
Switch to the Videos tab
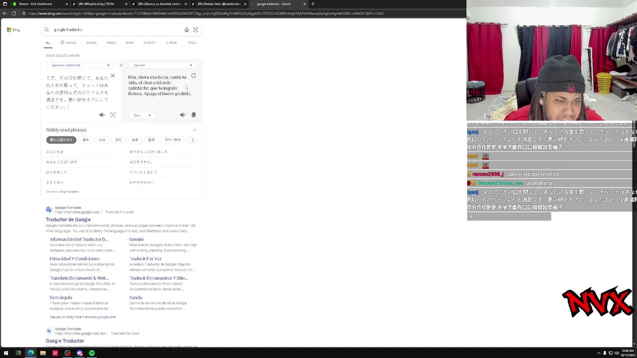click(111, 43)
